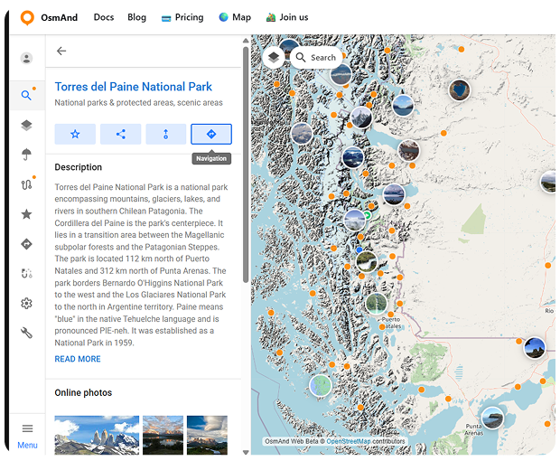Open Favorites star icon in sidebar
Viewport: 560px width, 461px height.
tap(26, 214)
